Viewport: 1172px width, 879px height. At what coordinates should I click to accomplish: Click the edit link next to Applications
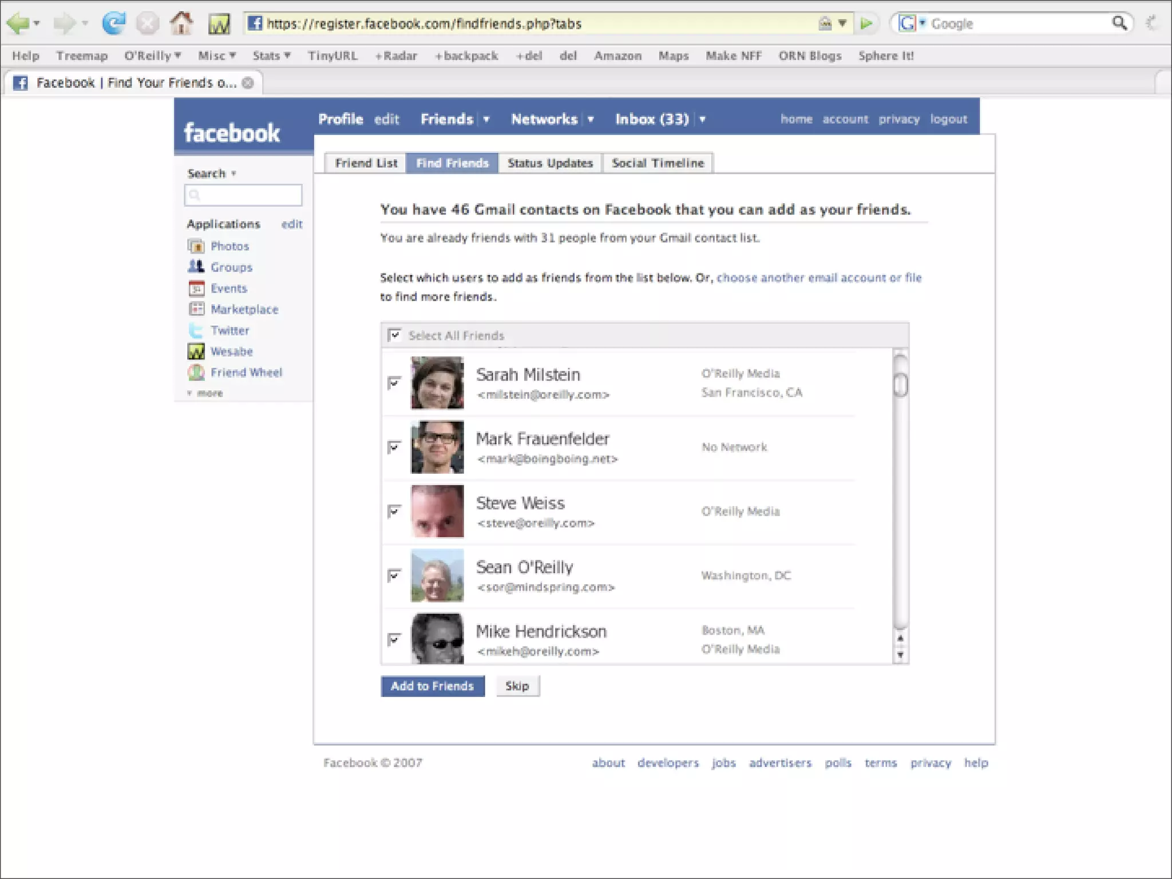click(292, 224)
